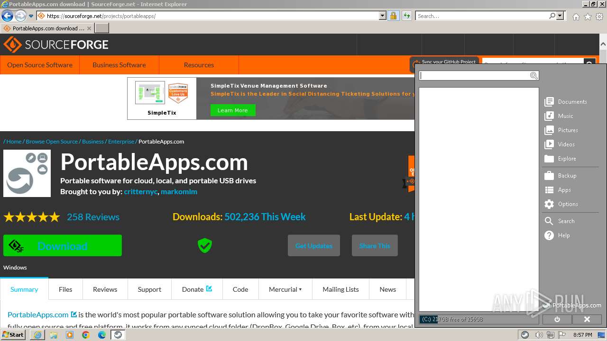The width and height of the screenshot is (607, 341).
Task: Click the Get Updates button
Action: (314, 245)
